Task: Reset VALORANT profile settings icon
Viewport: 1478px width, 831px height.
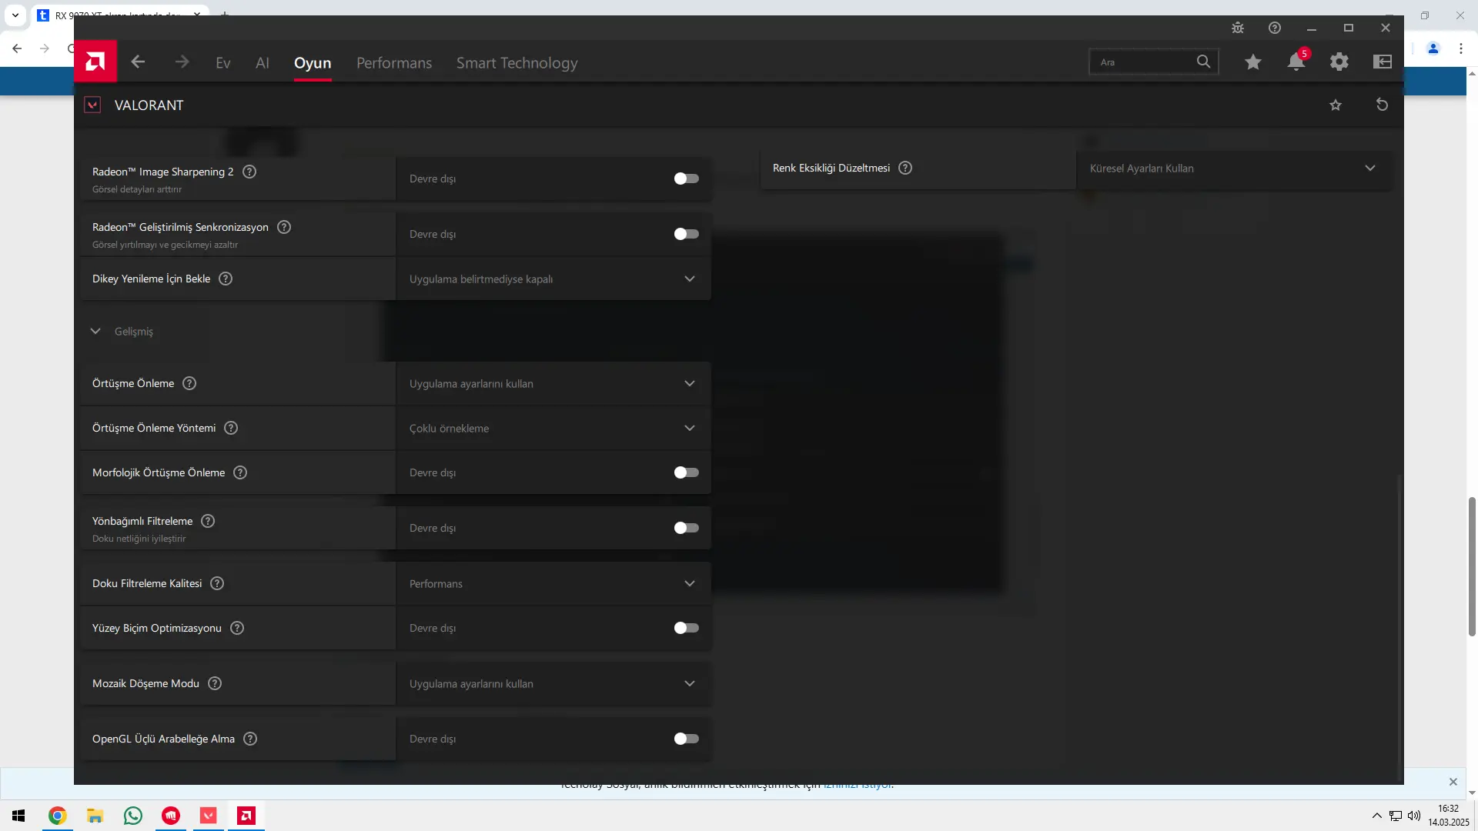Action: click(1382, 105)
